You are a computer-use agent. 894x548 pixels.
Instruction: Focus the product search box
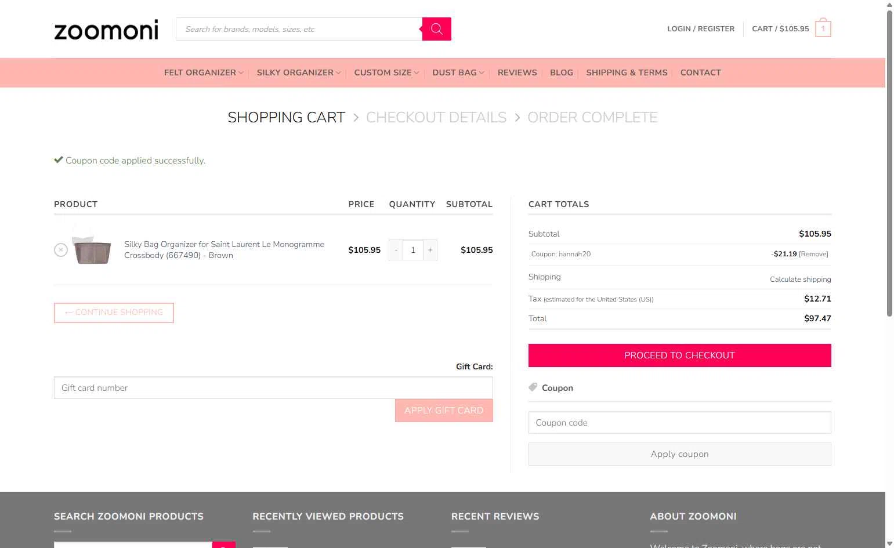[299, 29]
